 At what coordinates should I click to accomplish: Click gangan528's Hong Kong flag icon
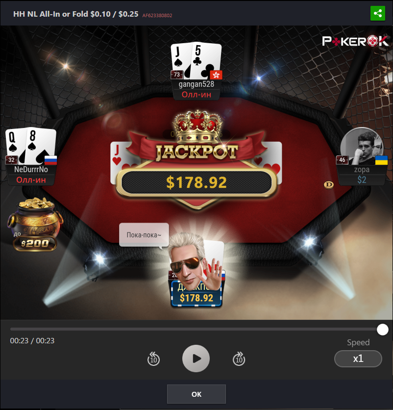(x=216, y=75)
